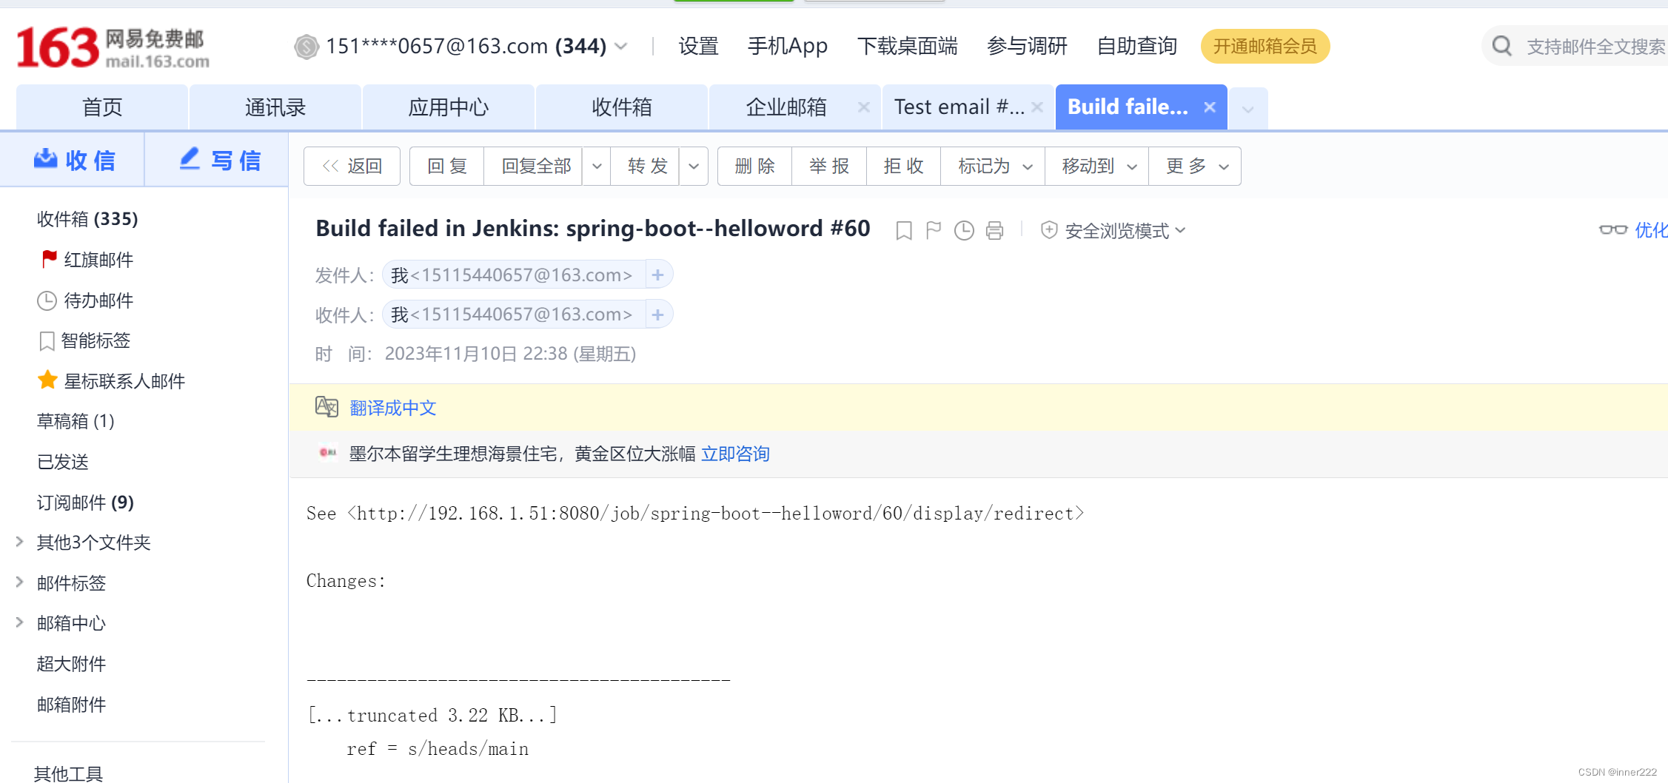Open 邮箱附件 item

[x=71, y=705]
